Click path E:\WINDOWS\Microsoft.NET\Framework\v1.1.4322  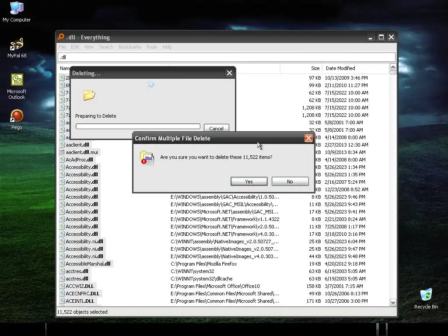(x=225, y=219)
